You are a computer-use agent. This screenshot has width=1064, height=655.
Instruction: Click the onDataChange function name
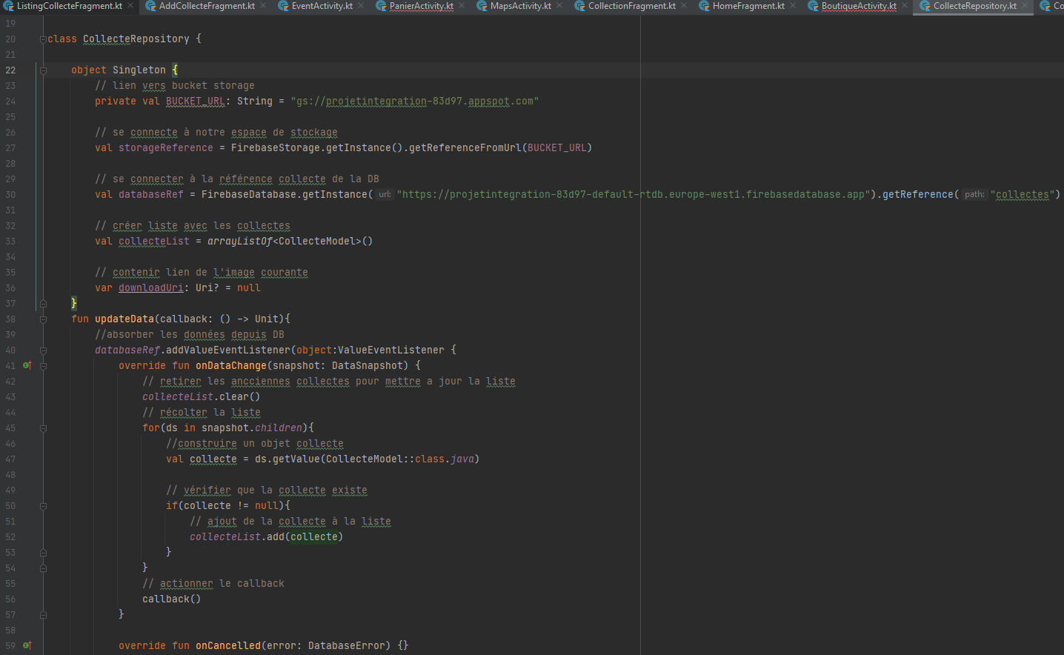231,366
